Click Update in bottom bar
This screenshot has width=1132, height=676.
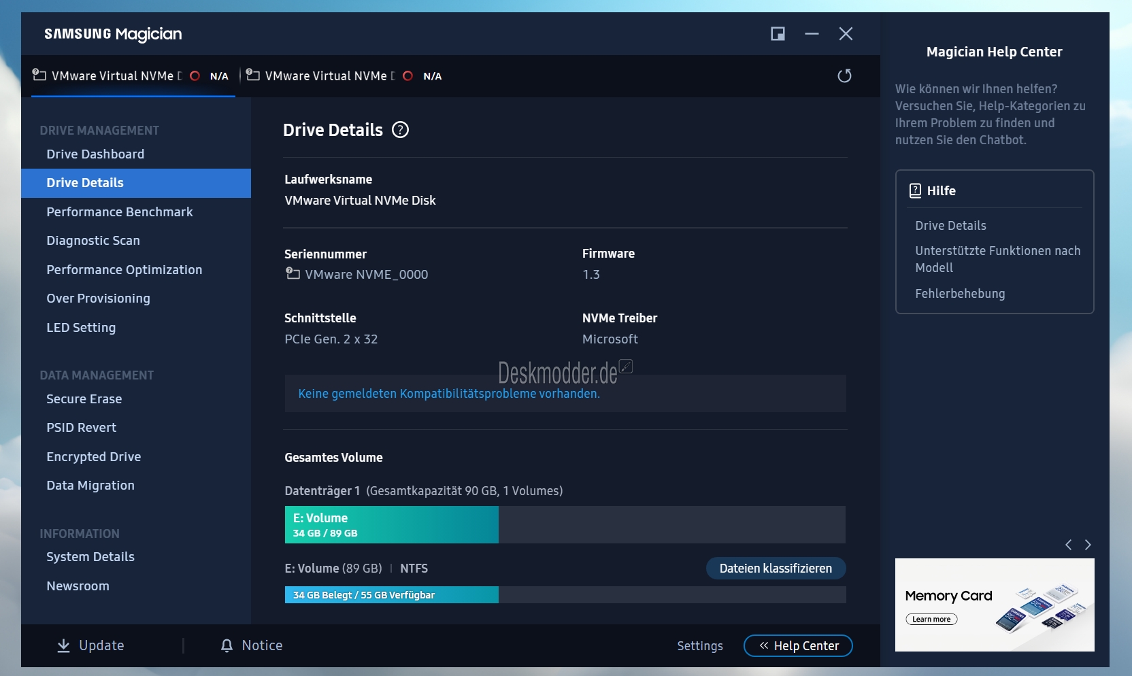[90, 645]
